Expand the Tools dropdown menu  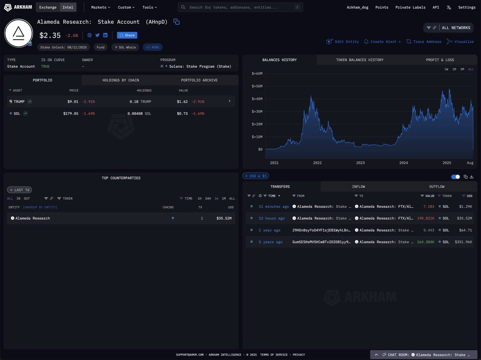(150, 7)
